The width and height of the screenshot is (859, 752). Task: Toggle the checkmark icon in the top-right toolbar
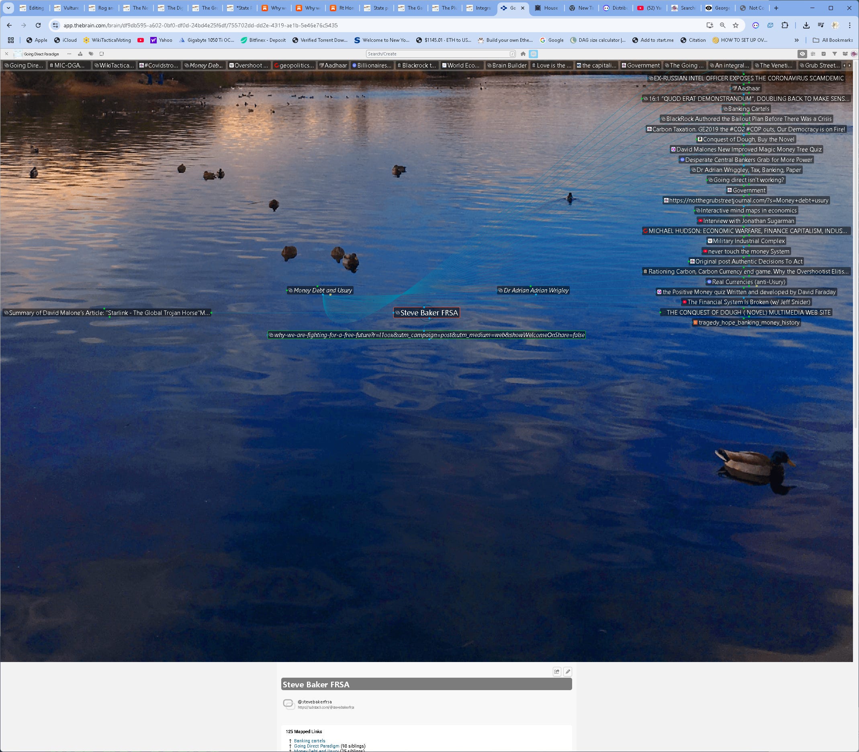pyautogui.click(x=823, y=54)
